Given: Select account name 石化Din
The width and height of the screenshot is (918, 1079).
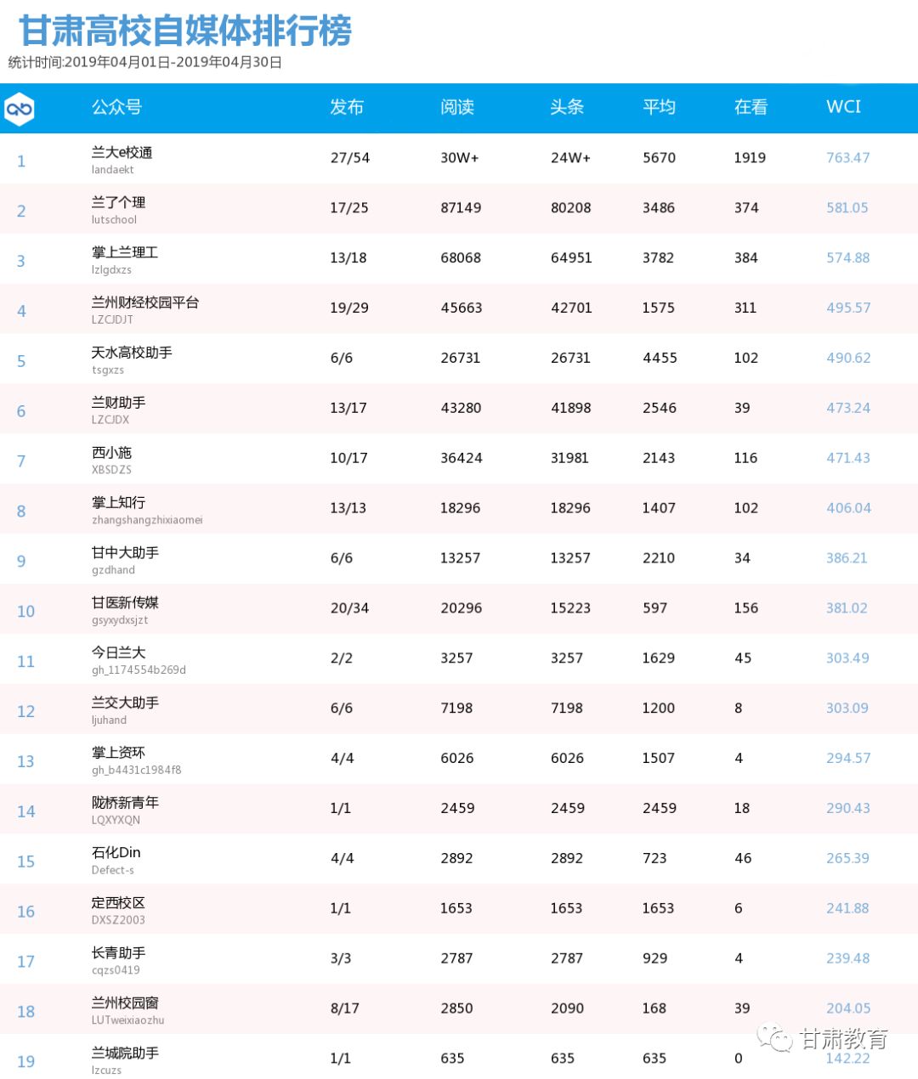Looking at the screenshot, I should [116, 853].
